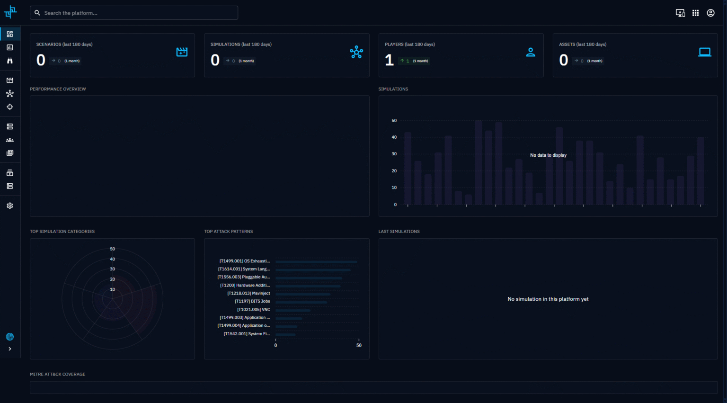Expand the sidebar with bottom chevron

(10, 349)
